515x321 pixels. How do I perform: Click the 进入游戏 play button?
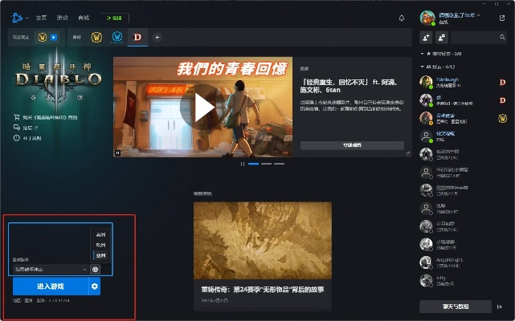(x=51, y=286)
